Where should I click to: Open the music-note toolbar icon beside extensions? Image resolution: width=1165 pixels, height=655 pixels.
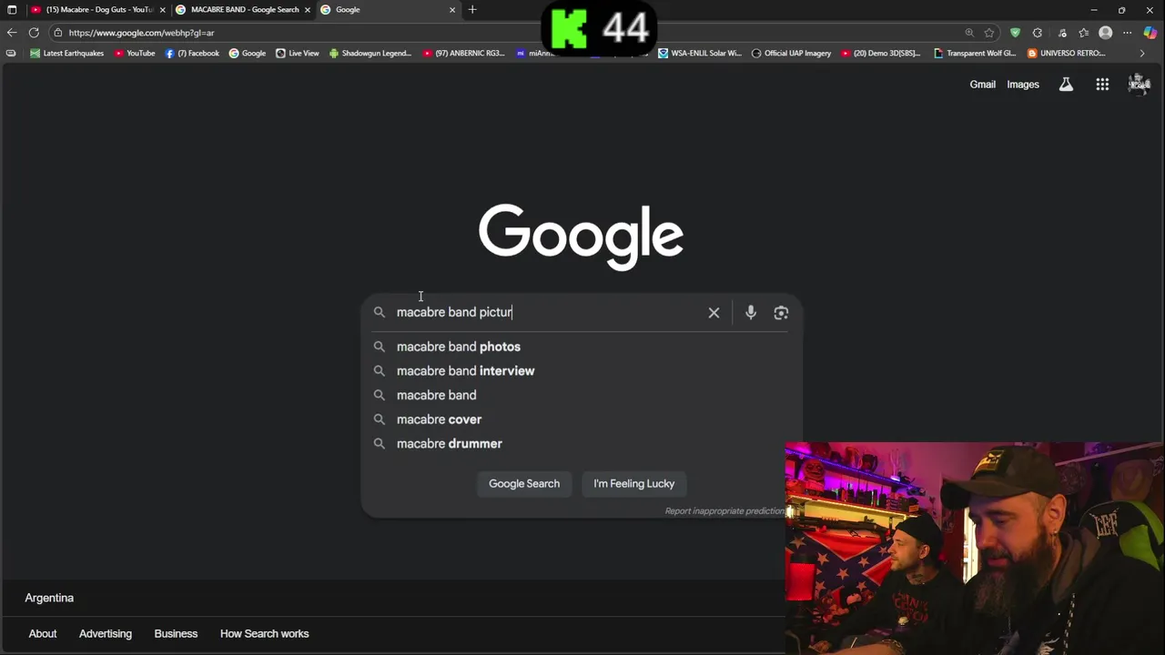pyautogui.click(x=1061, y=33)
